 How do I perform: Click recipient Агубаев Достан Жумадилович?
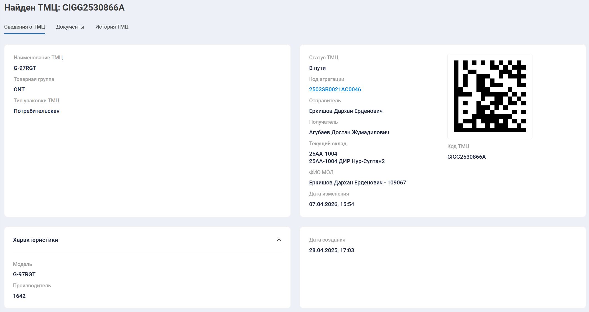(349, 132)
